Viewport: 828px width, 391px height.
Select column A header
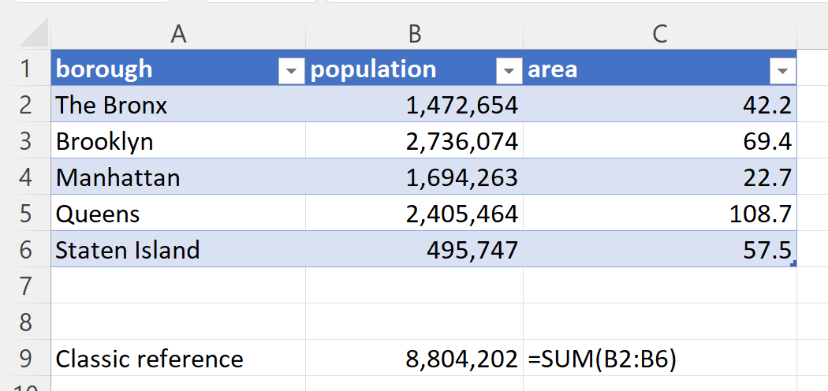178,33
